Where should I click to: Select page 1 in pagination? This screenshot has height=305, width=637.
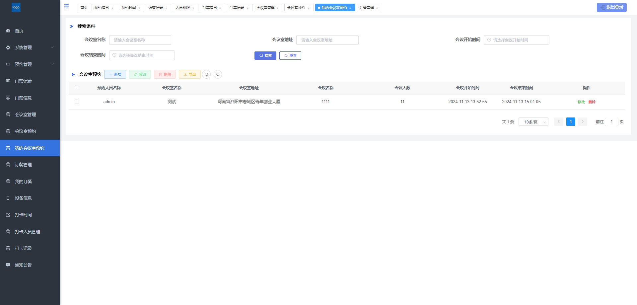[571, 122]
